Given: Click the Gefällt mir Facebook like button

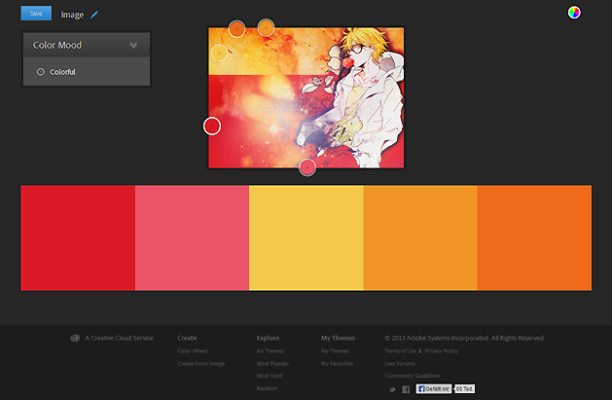Looking at the screenshot, I should click(x=434, y=388).
